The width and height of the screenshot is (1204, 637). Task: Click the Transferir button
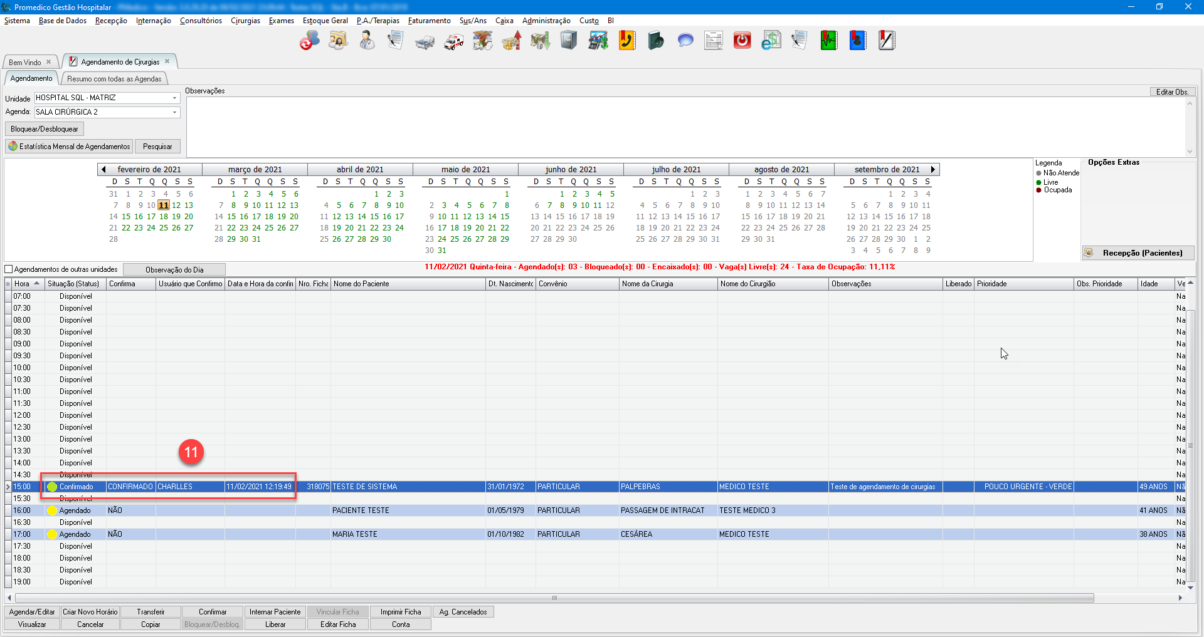[150, 612]
